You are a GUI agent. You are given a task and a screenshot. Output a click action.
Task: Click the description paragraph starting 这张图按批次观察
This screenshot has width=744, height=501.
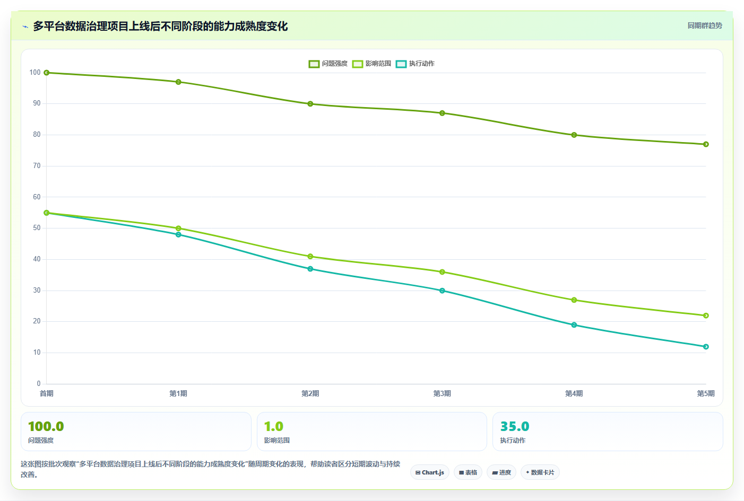click(211, 469)
